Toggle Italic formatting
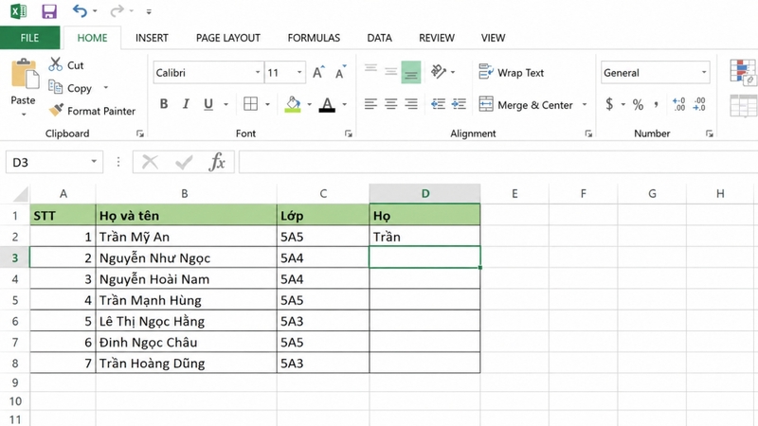758x426 pixels. pos(186,104)
